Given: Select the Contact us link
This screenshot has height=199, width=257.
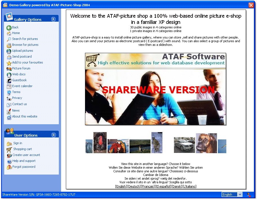Looking at the screenshot, I should click(19, 104).
